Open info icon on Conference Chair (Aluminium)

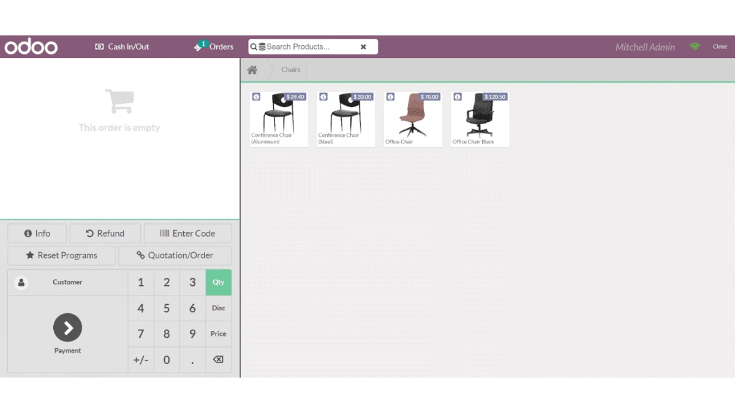pyautogui.click(x=256, y=97)
